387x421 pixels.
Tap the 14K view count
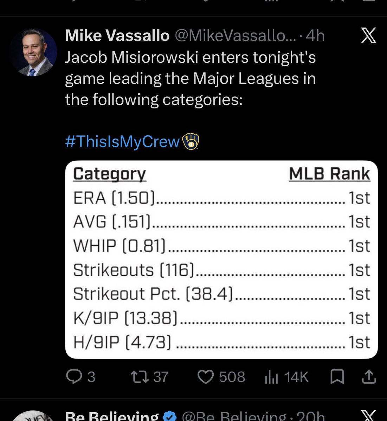(x=296, y=377)
